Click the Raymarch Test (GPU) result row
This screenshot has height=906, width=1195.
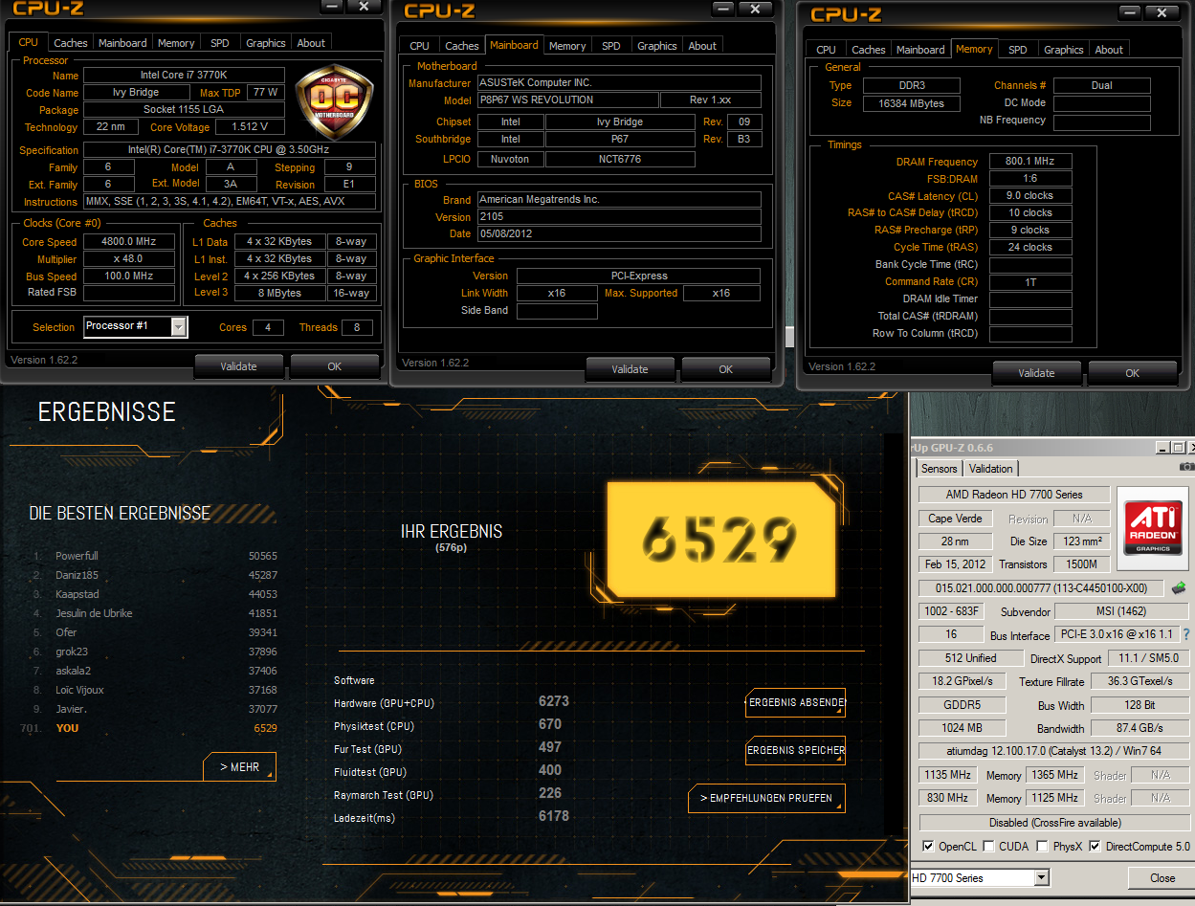[x=450, y=795]
